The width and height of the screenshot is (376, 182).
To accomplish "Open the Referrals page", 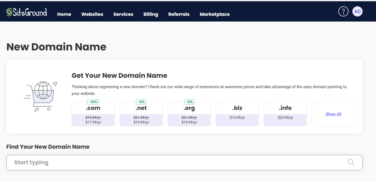I will coord(179,14).
